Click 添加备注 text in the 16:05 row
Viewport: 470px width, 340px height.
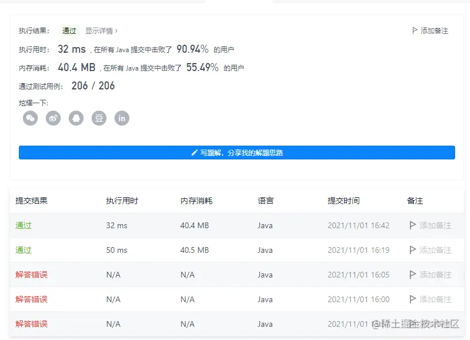point(436,275)
